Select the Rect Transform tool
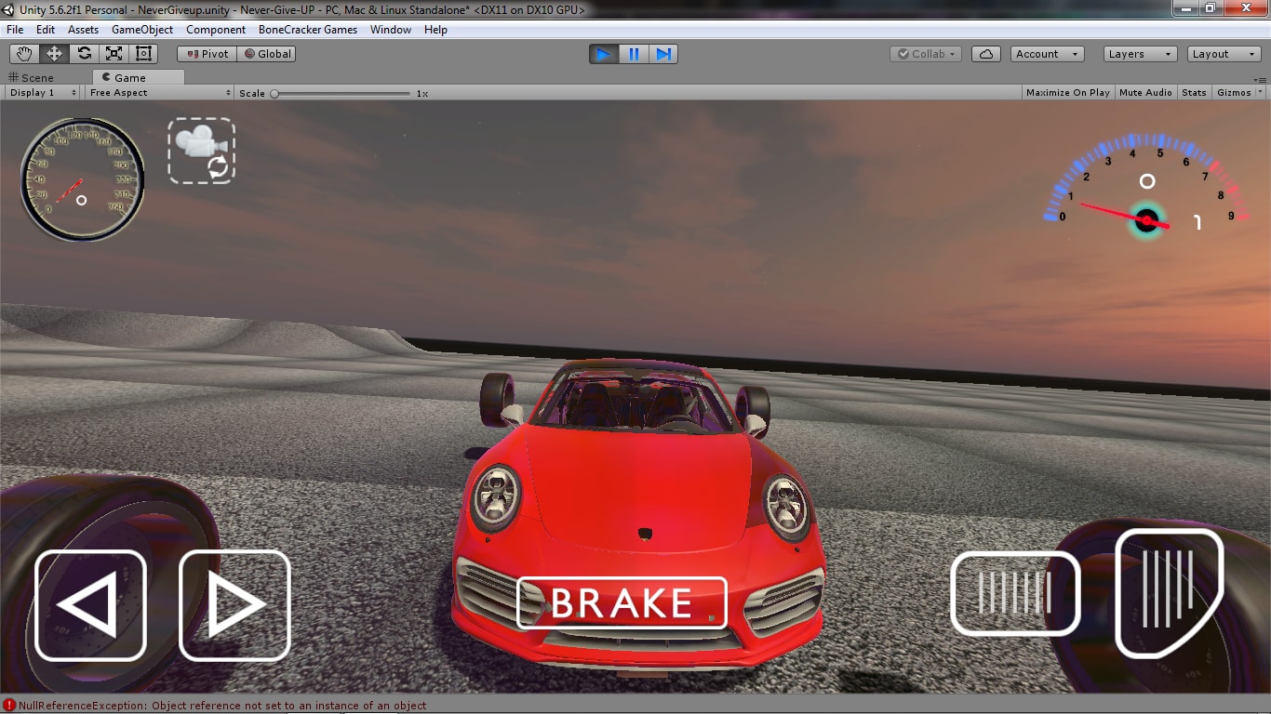The image size is (1271, 714). tap(144, 54)
